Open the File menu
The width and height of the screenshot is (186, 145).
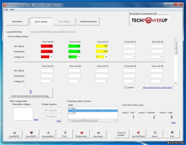click(x=6, y=10)
